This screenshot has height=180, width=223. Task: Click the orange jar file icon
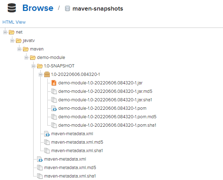click(x=54, y=83)
